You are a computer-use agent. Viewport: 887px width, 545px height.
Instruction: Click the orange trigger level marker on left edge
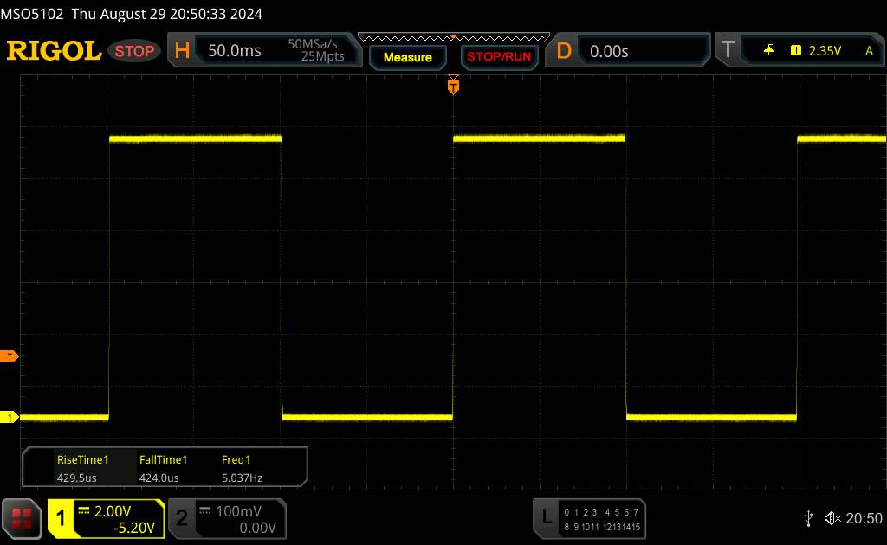(x=9, y=357)
